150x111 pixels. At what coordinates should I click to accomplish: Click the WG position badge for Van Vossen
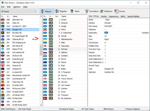[x=51, y=85]
